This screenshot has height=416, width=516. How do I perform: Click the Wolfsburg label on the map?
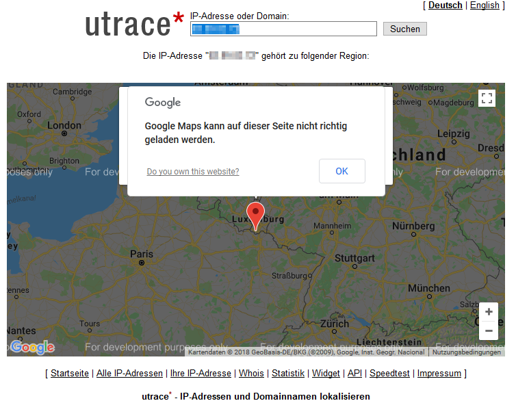(426, 88)
